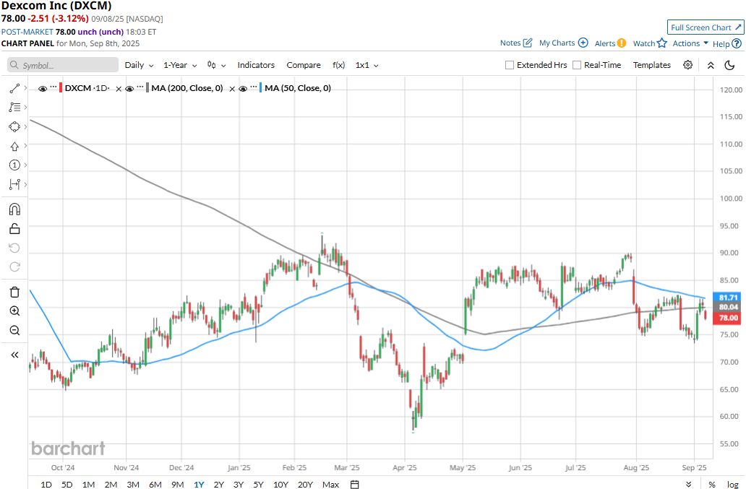
Task: Open the Indicators menu
Action: (x=256, y=65)
